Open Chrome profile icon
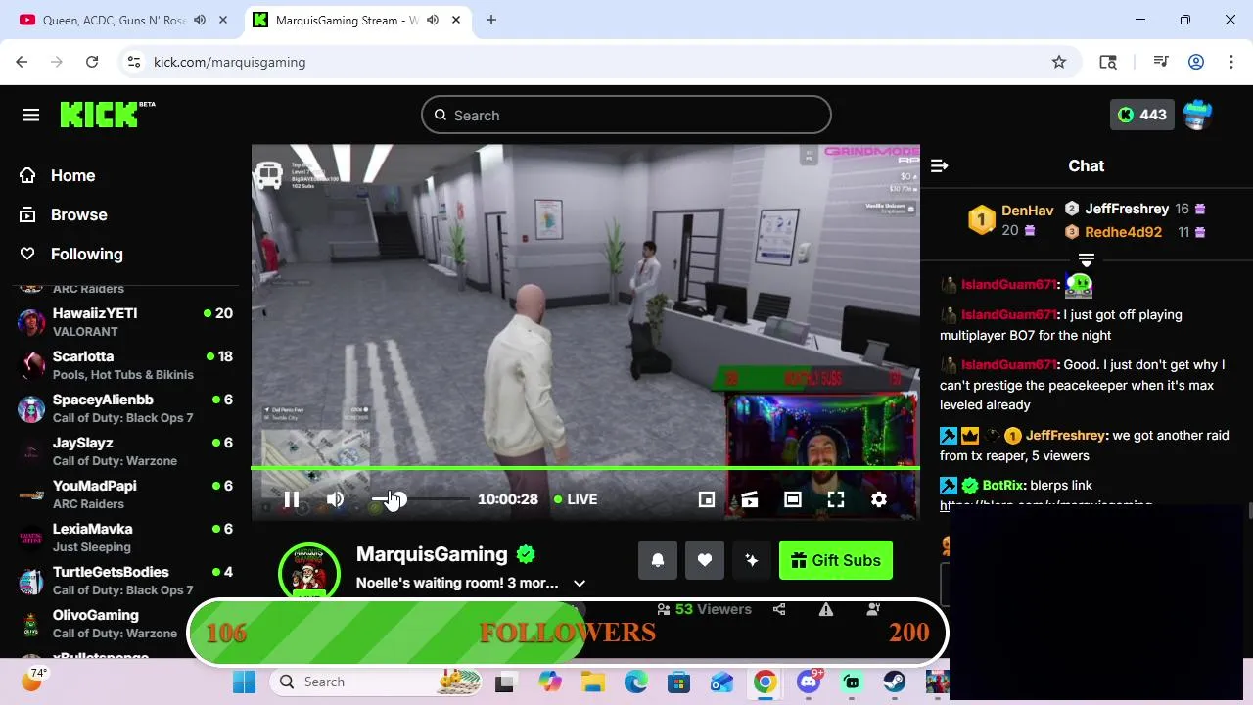This screenshot has height=705, width=1253. [x=1195, y=62]
